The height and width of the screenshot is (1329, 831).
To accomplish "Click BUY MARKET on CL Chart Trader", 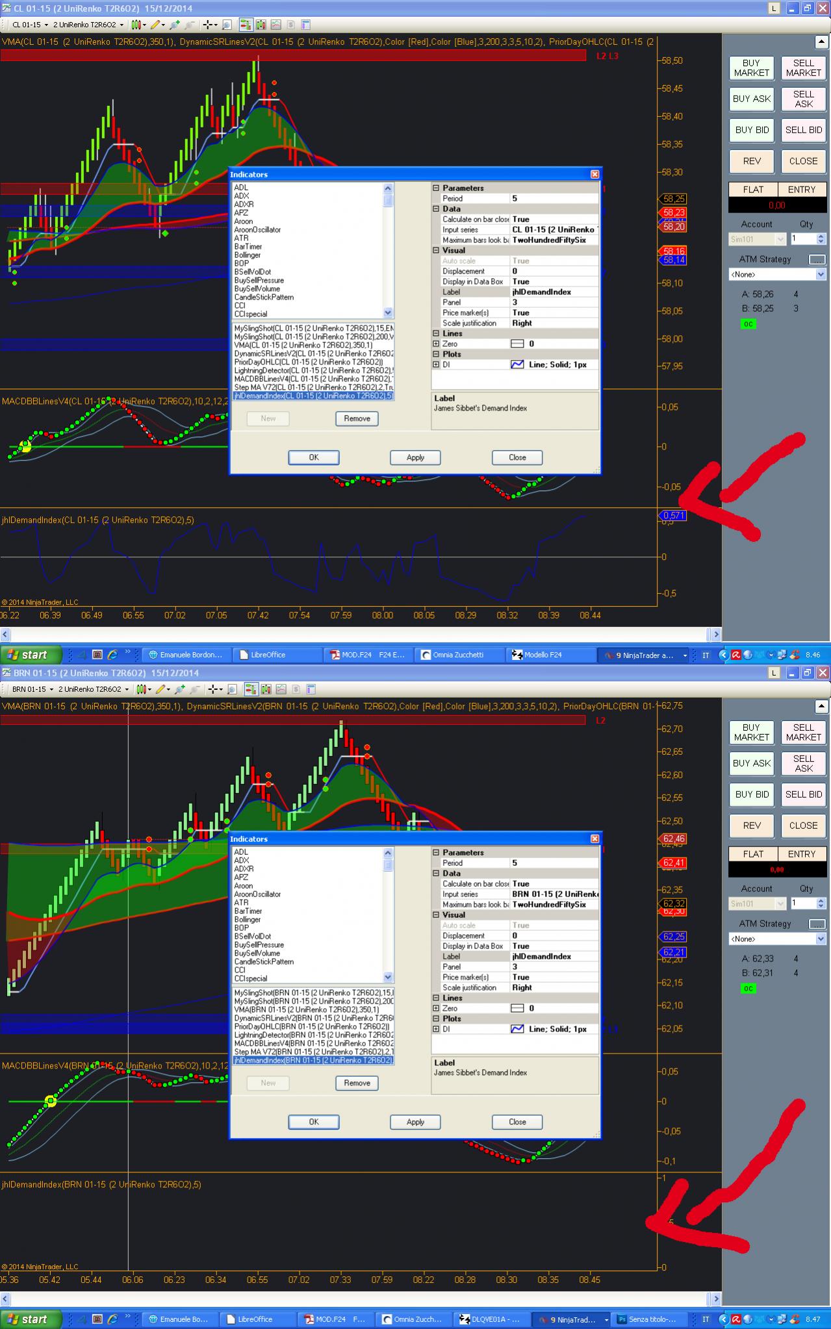I will (751, 68).
